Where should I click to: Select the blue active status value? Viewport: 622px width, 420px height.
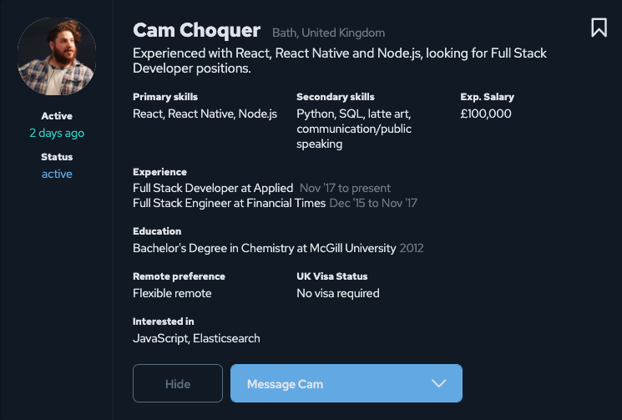coord(57,174)
